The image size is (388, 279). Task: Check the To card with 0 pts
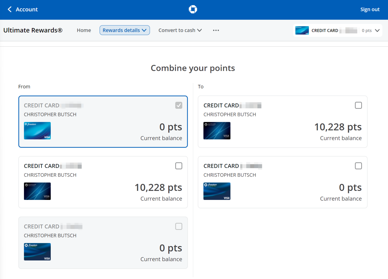point(358,166)
